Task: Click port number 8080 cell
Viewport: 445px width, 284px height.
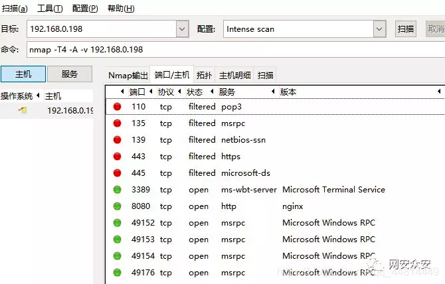Action: 141,206
